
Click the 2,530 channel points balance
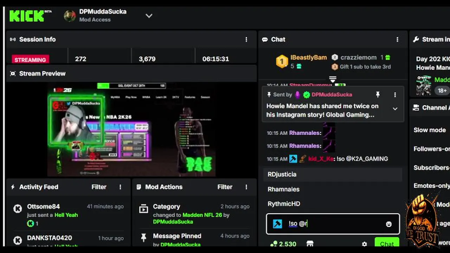[x=283, y=244]
